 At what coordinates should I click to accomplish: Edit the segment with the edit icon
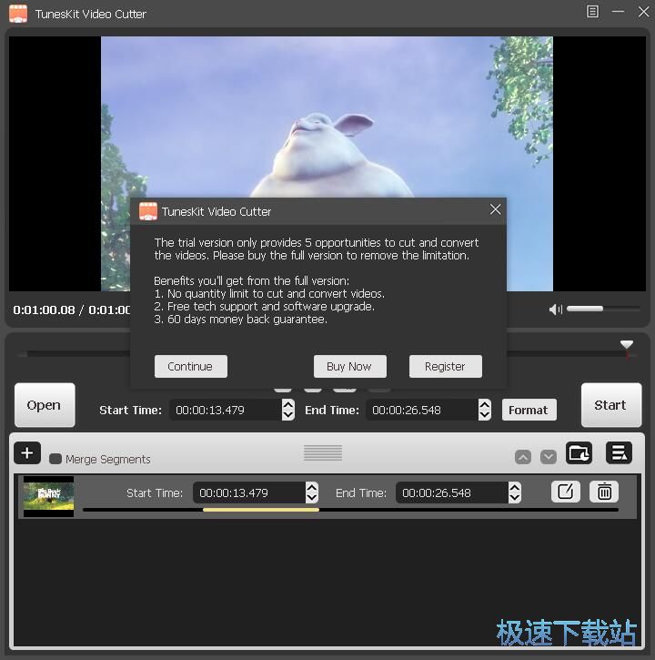[x=566, y=492]
